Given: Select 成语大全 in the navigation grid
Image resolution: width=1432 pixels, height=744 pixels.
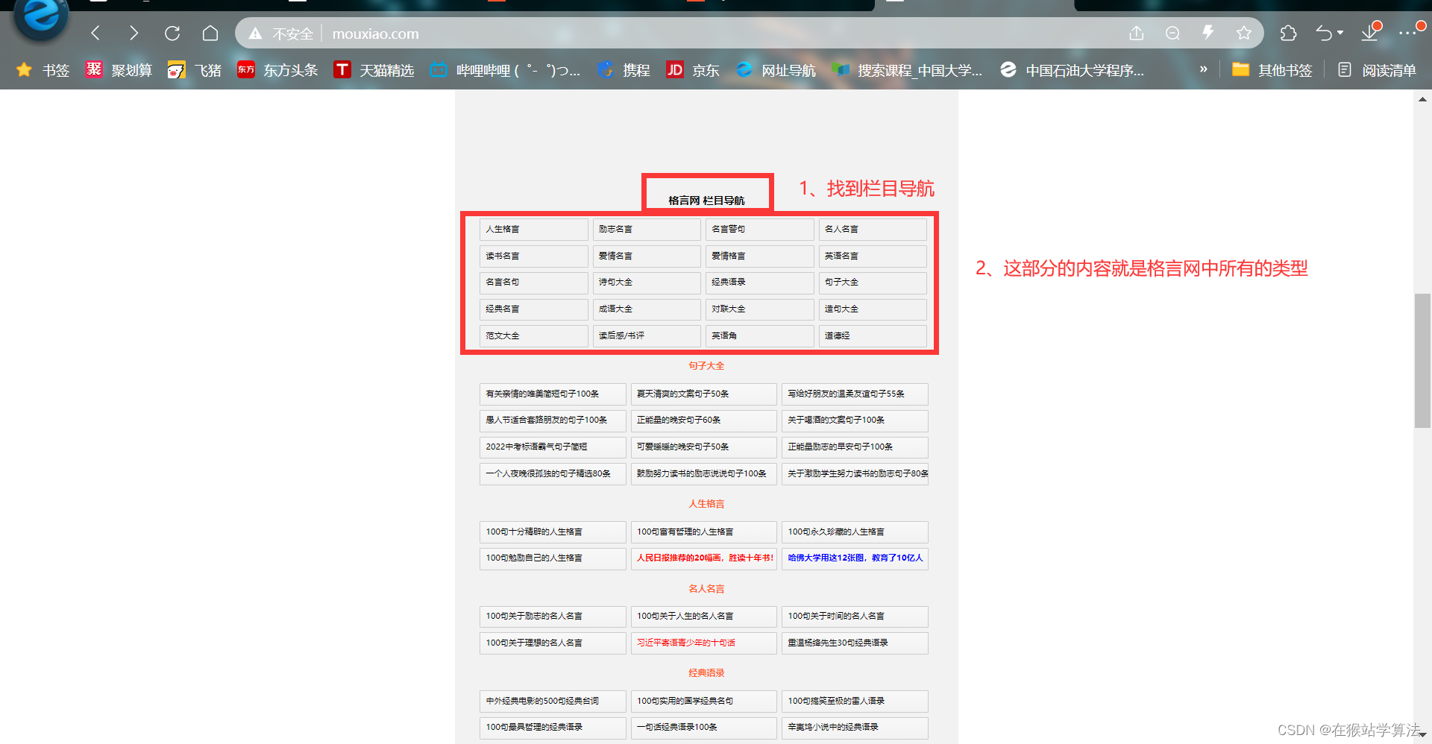Looking at the screenshot, I should click(647, 309).
